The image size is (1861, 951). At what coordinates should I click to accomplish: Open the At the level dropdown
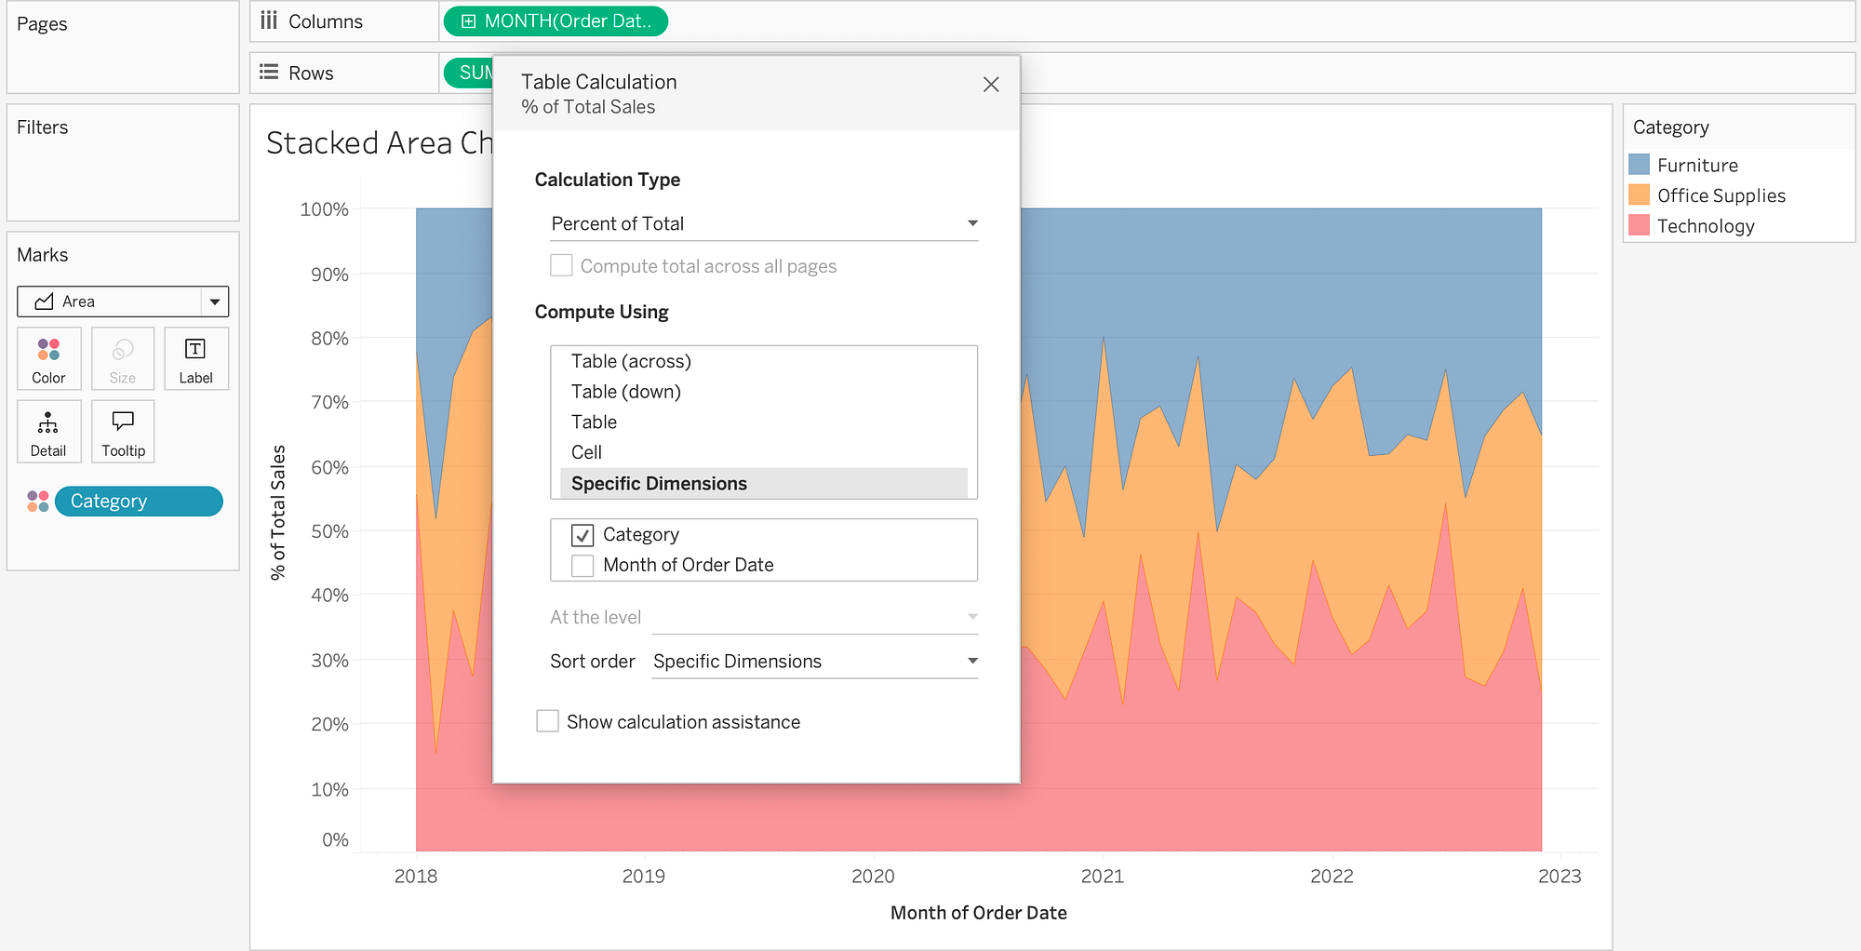[815, 617]
